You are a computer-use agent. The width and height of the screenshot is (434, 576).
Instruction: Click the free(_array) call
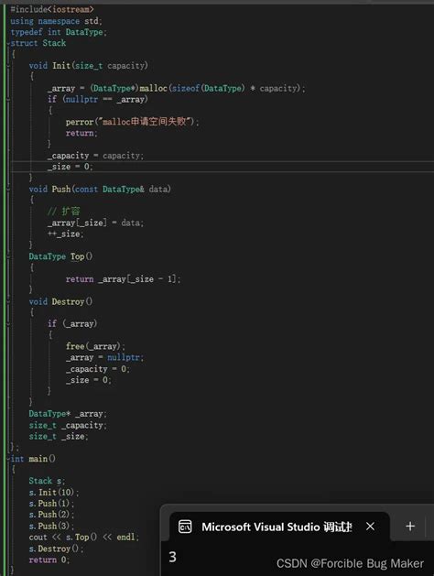click(95, 346)
